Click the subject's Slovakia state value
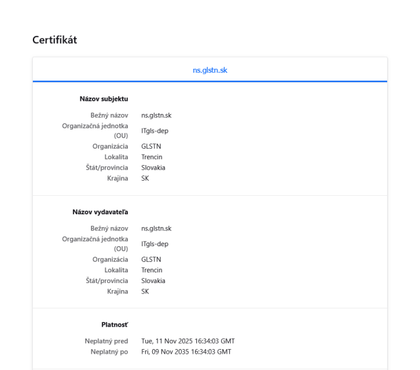The width and height of the screenshot is (420, 370). pyautogui.click(x=153, y=168)
